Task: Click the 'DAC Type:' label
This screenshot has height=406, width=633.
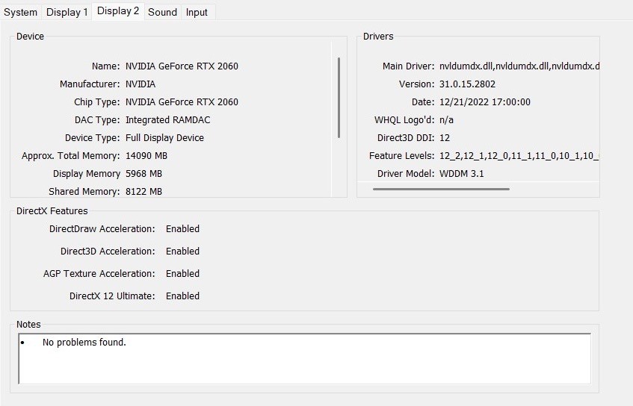Action: pos(97,119)
